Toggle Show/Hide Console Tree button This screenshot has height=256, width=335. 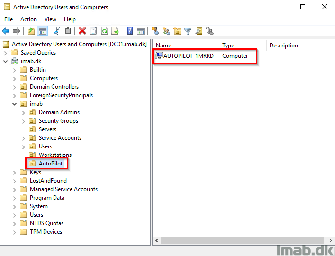42,31
